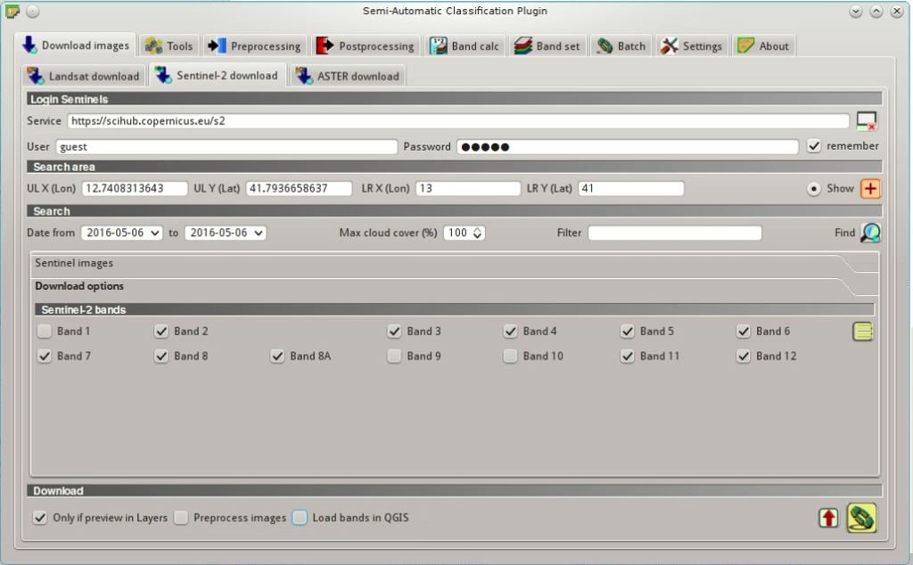Go to the Batch tab
Image resolution: width=913 pixels, height=565 pixels.
tap(621, 46)
